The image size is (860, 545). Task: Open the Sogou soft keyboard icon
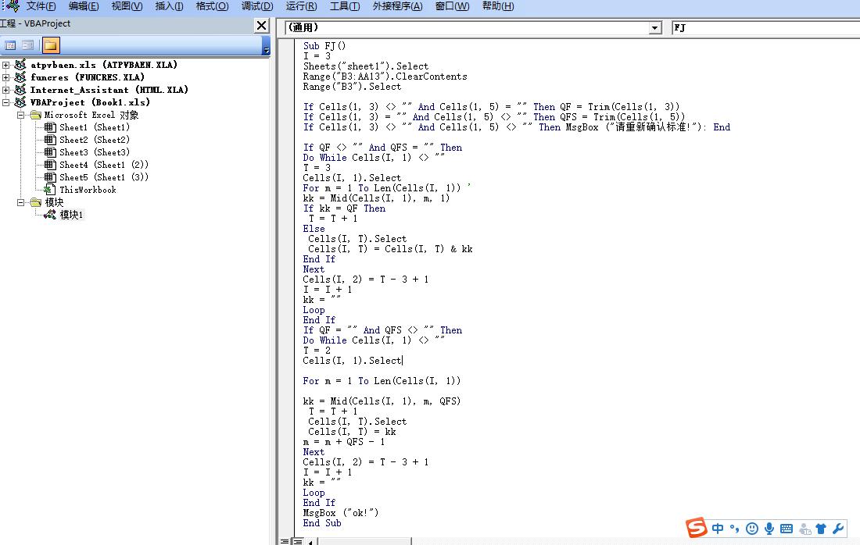click(x=786, y=529)
